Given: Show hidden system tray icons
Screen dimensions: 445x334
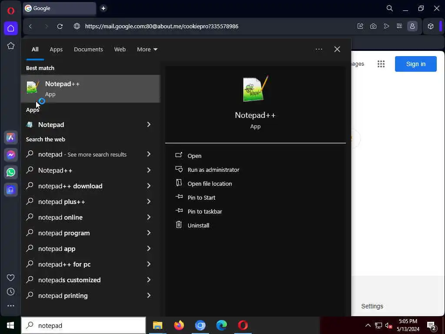Looking at the screenshot, I should [368, 325].
